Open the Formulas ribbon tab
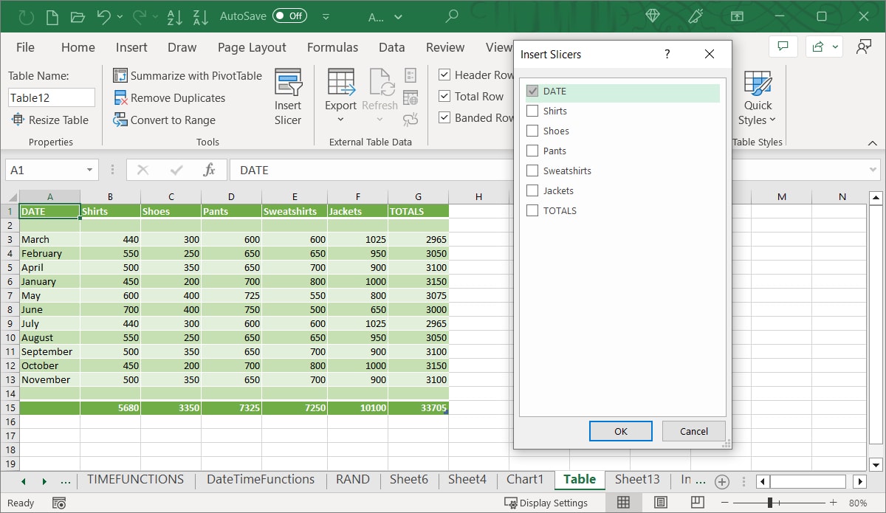The width and height of the screenshot is (886, 513). (332, 47)
